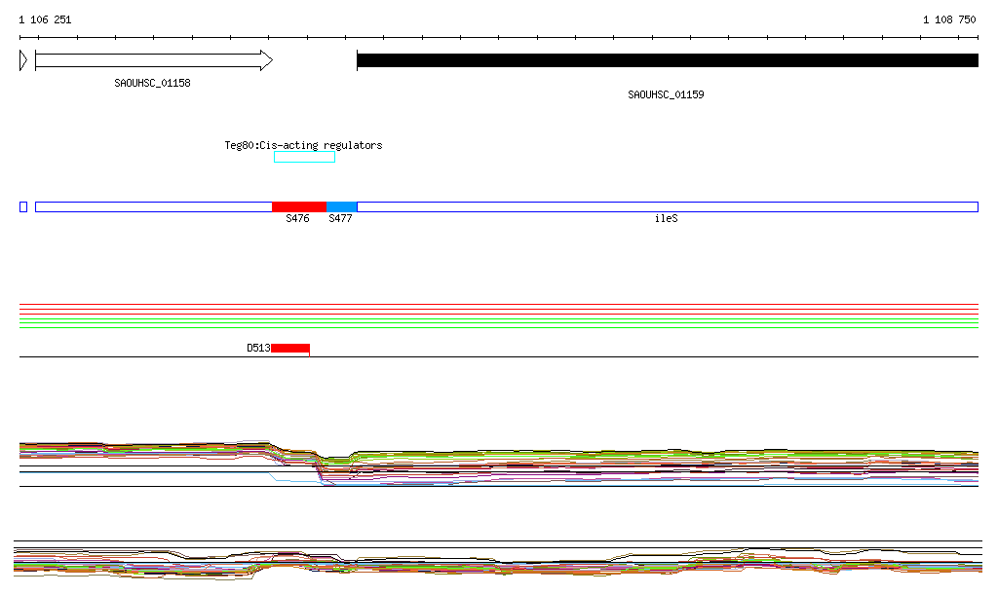The image size is (998, 595).
Task: Click the Teg80:Cis-acting regulators label
Action: coord(303,145)
